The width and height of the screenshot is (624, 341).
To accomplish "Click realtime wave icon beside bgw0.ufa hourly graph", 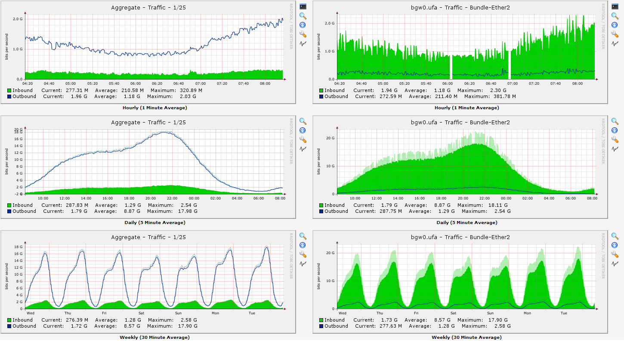I will click(x=615, y=43).
